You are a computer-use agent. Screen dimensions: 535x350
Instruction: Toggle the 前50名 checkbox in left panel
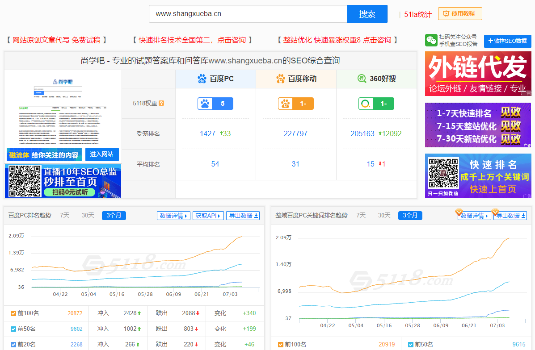[13, 329]
